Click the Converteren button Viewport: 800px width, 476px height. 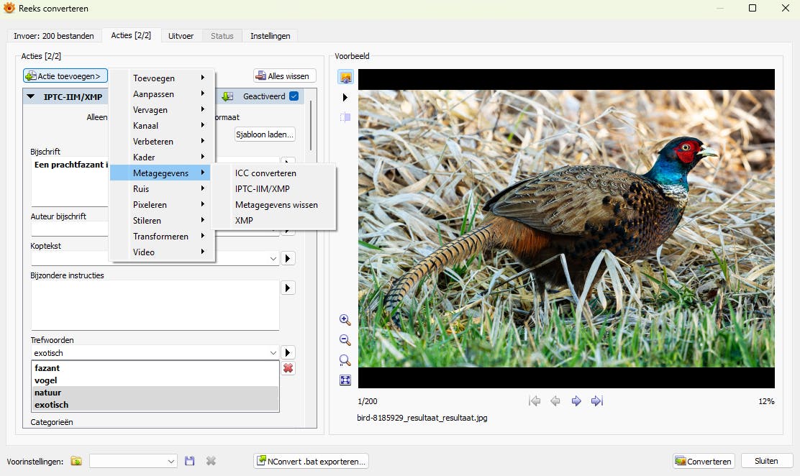pyautogui.click(x=703, y=461)
